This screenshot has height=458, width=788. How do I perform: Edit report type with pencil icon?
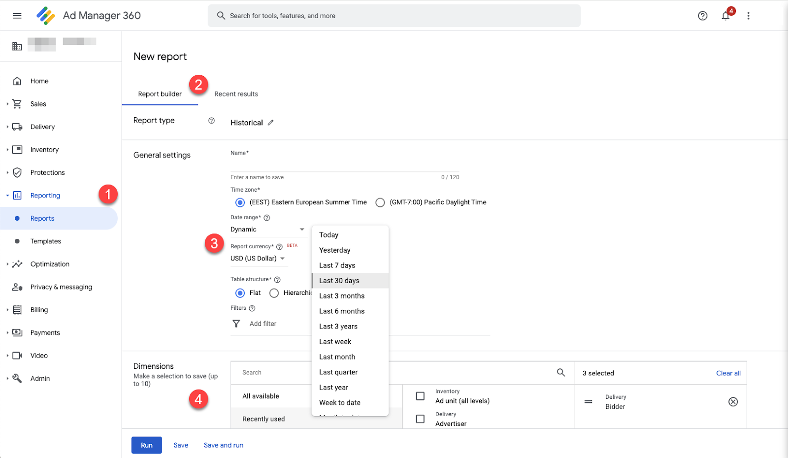pos(270,123)
